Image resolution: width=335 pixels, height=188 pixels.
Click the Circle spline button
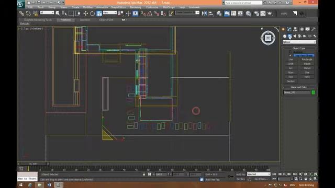coord(291,64)
